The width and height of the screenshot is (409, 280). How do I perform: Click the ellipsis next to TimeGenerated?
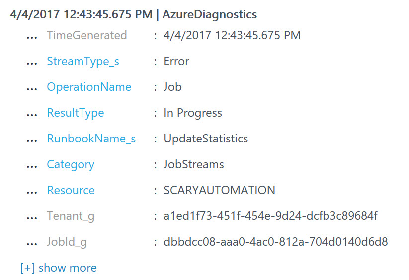coord(32,37)
